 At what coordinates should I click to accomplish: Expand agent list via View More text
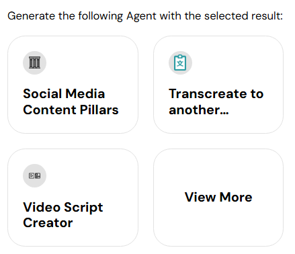pyautogui.click(x=218, y=197)
